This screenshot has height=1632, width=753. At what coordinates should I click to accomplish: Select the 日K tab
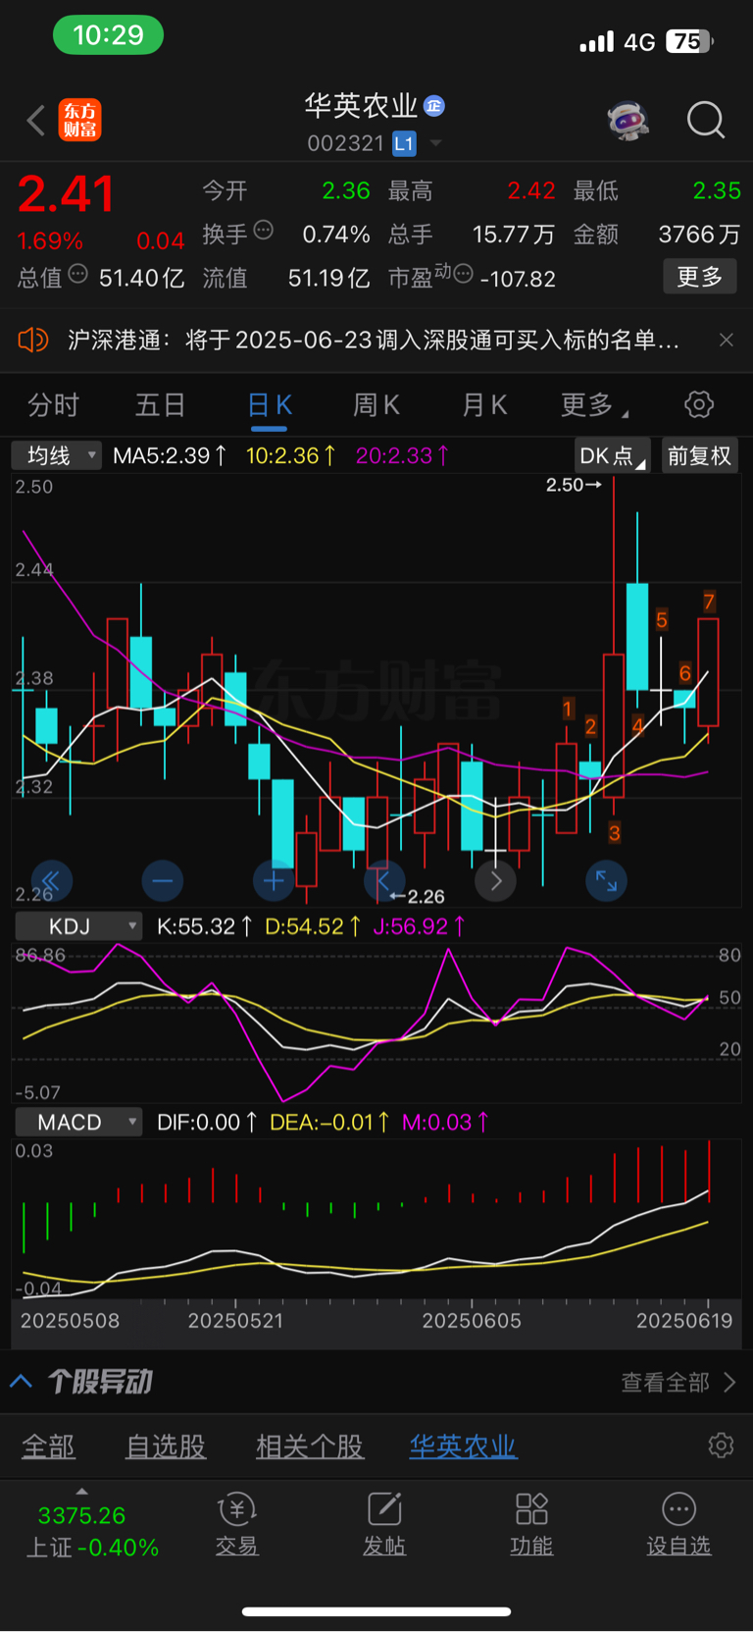point(270,405)
